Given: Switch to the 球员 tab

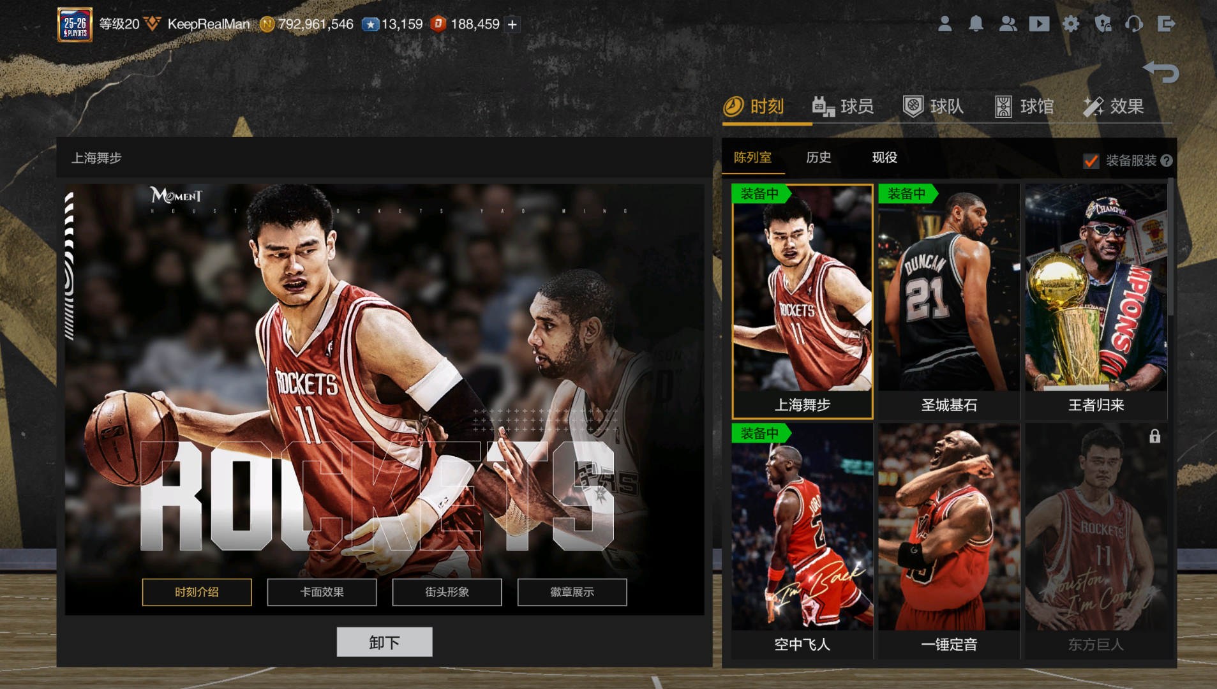Looking at the screenshot, I should click(842, 107).
